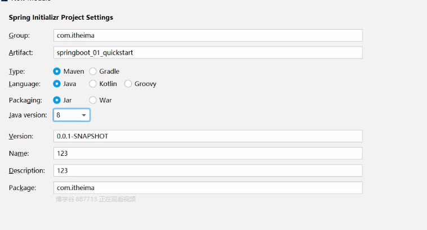Select Jar packaging option
This screenshot has height=230, width=427.
(57, 100)
